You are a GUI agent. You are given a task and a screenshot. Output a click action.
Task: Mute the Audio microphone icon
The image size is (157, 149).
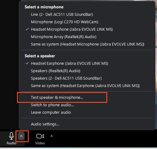11,136
